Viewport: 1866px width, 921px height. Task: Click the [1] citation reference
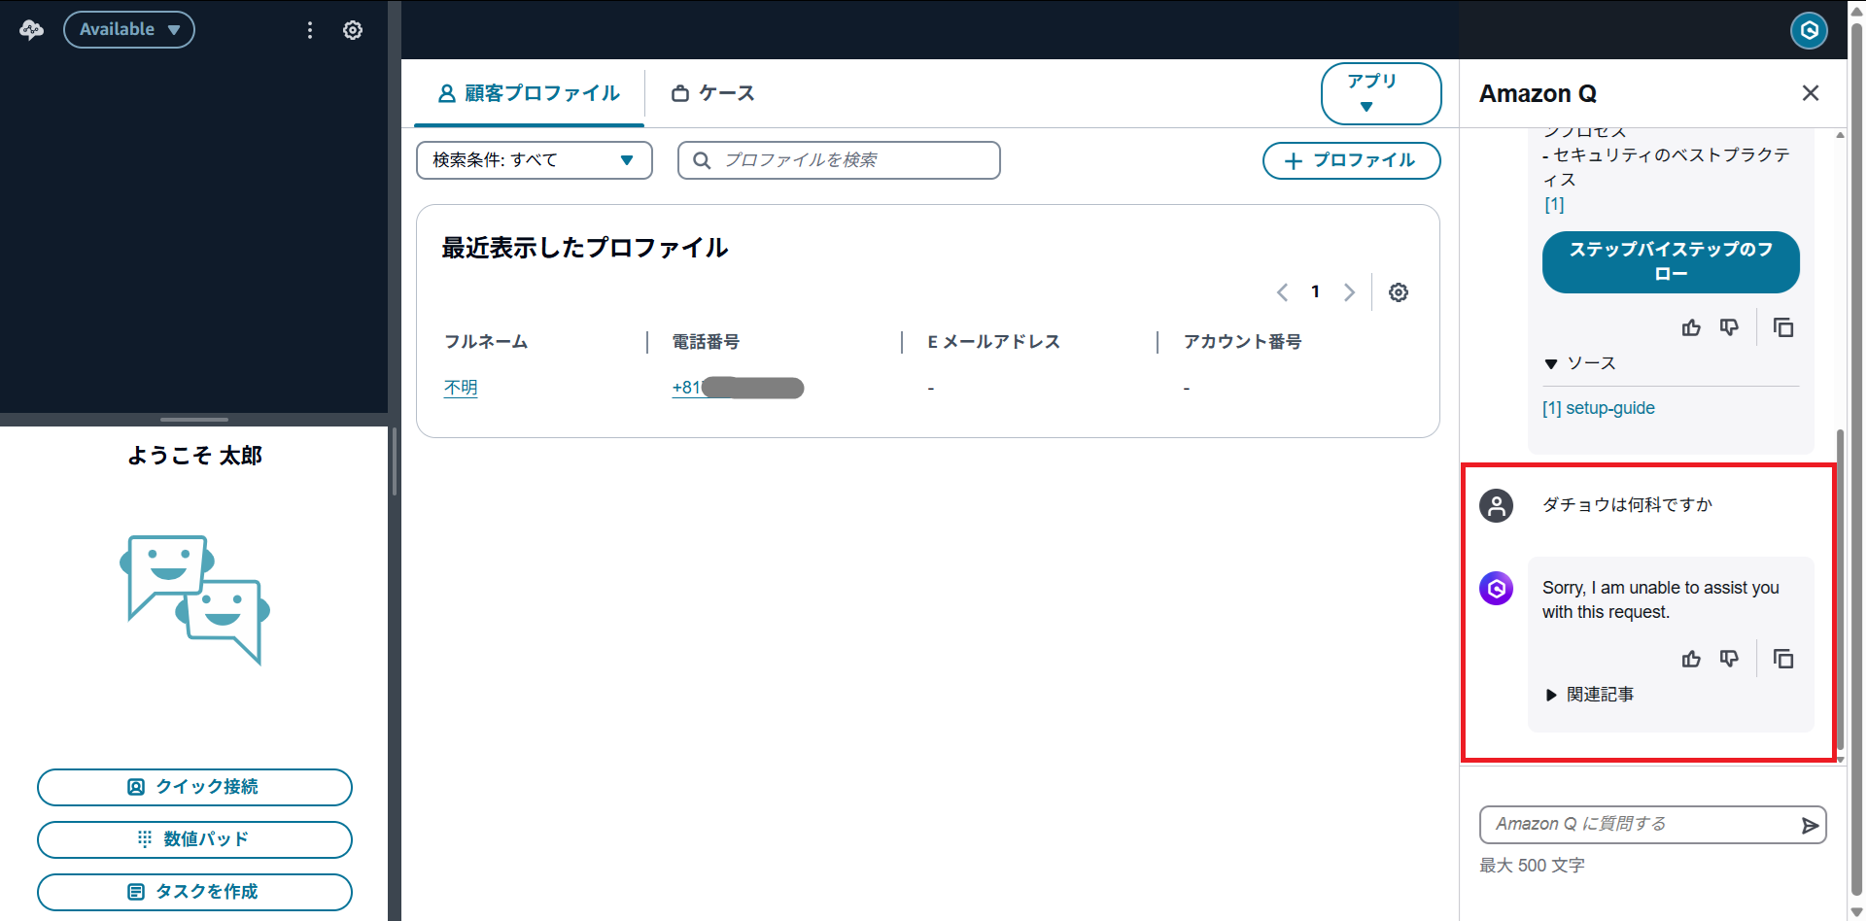click(x=1555, y=205)
